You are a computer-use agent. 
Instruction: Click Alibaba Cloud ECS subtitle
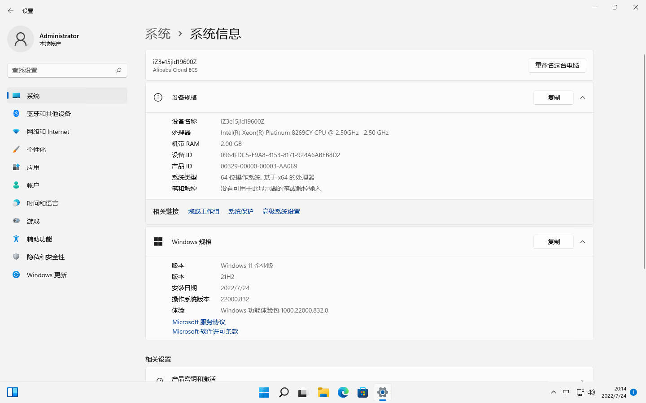(x=175, y=70)
